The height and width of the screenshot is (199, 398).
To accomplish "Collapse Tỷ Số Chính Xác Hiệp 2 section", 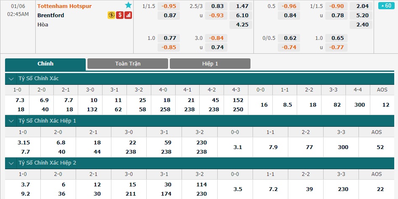I will click(11, 163).
